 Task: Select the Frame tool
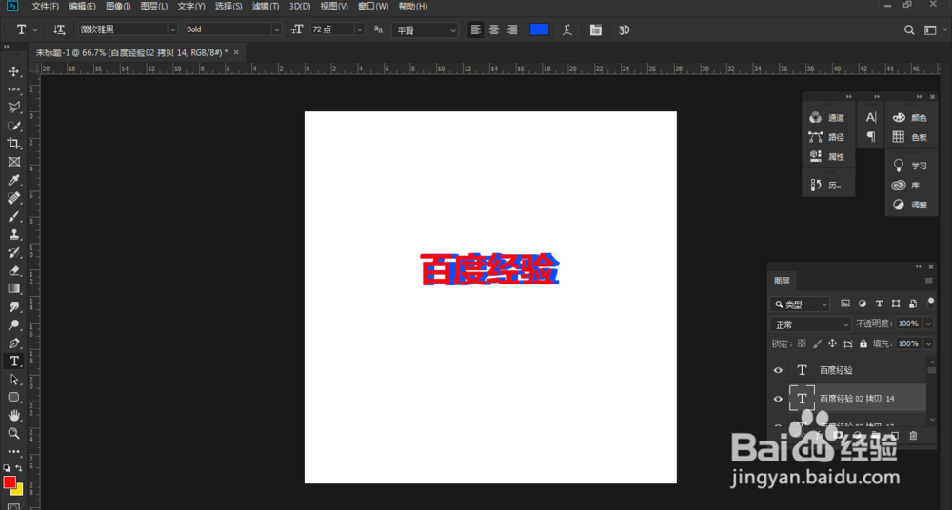point(14,162)
